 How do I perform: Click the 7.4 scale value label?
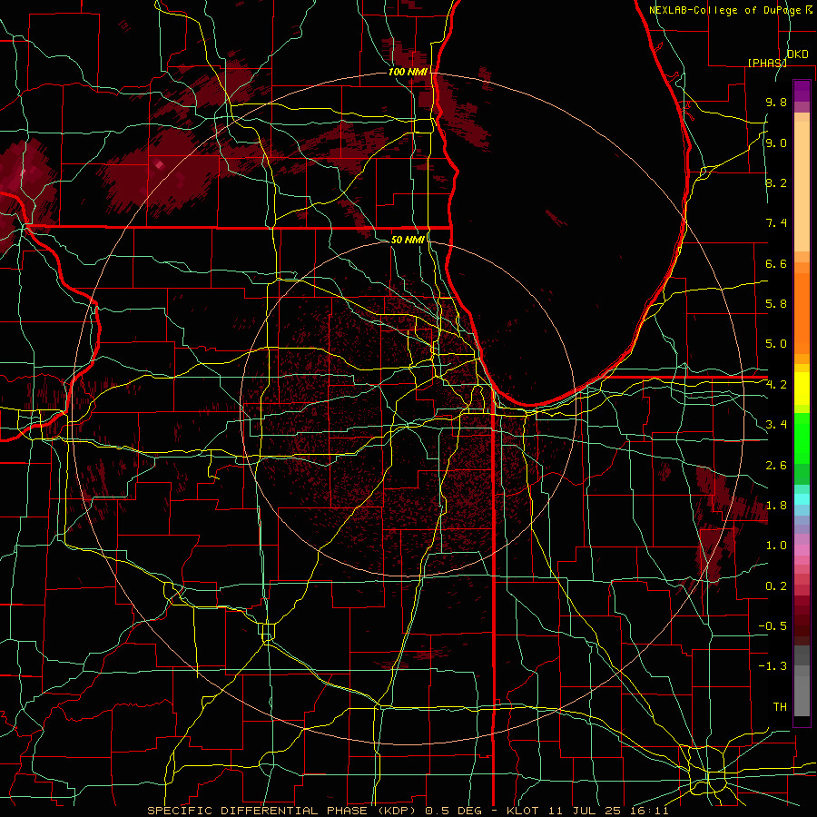tap(776, 223)
